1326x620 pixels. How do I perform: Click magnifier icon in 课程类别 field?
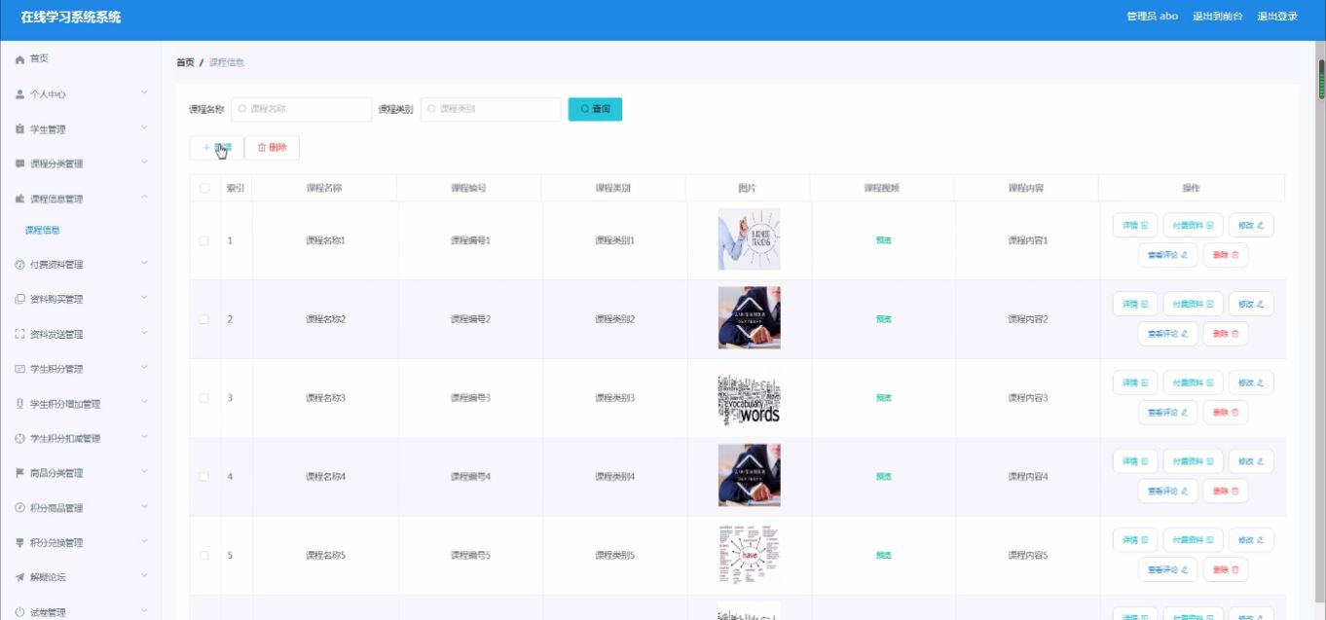click(432, 109)
